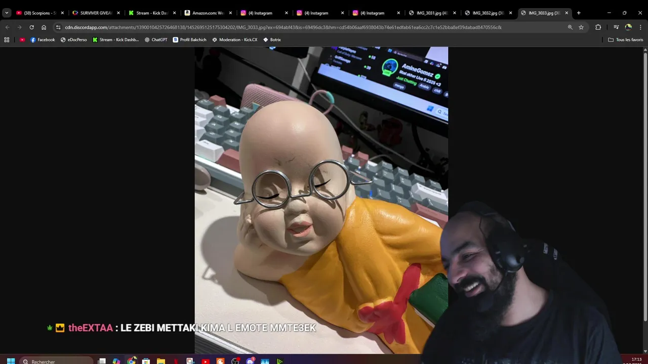The image size is (648, 364).
Task: Close the Amazon.com tab
Action: pyautogui.click(x=230, y=13)
